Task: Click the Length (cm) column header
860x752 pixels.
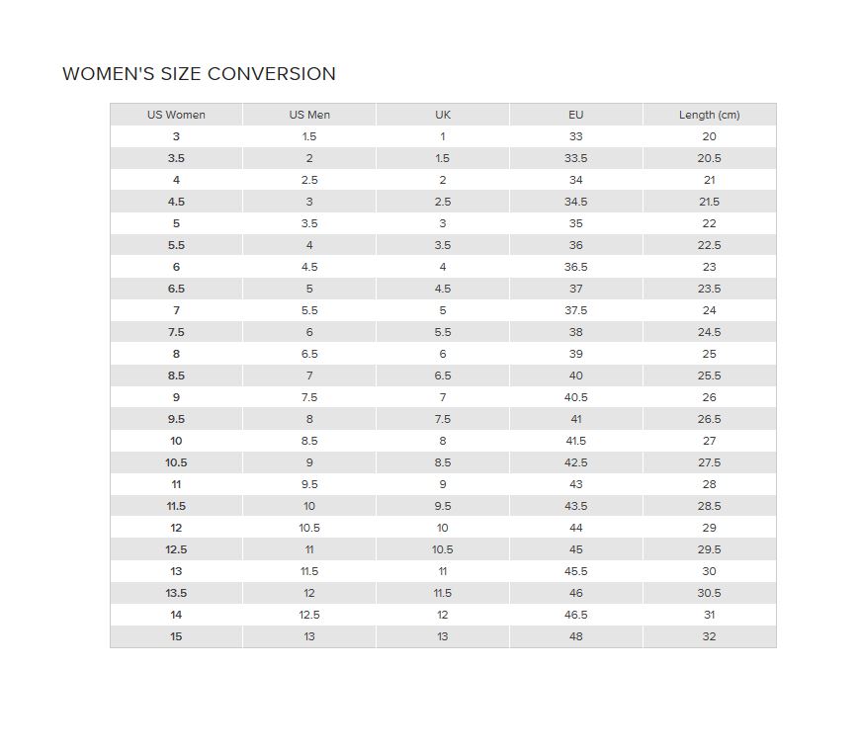Action: point(709,115)
